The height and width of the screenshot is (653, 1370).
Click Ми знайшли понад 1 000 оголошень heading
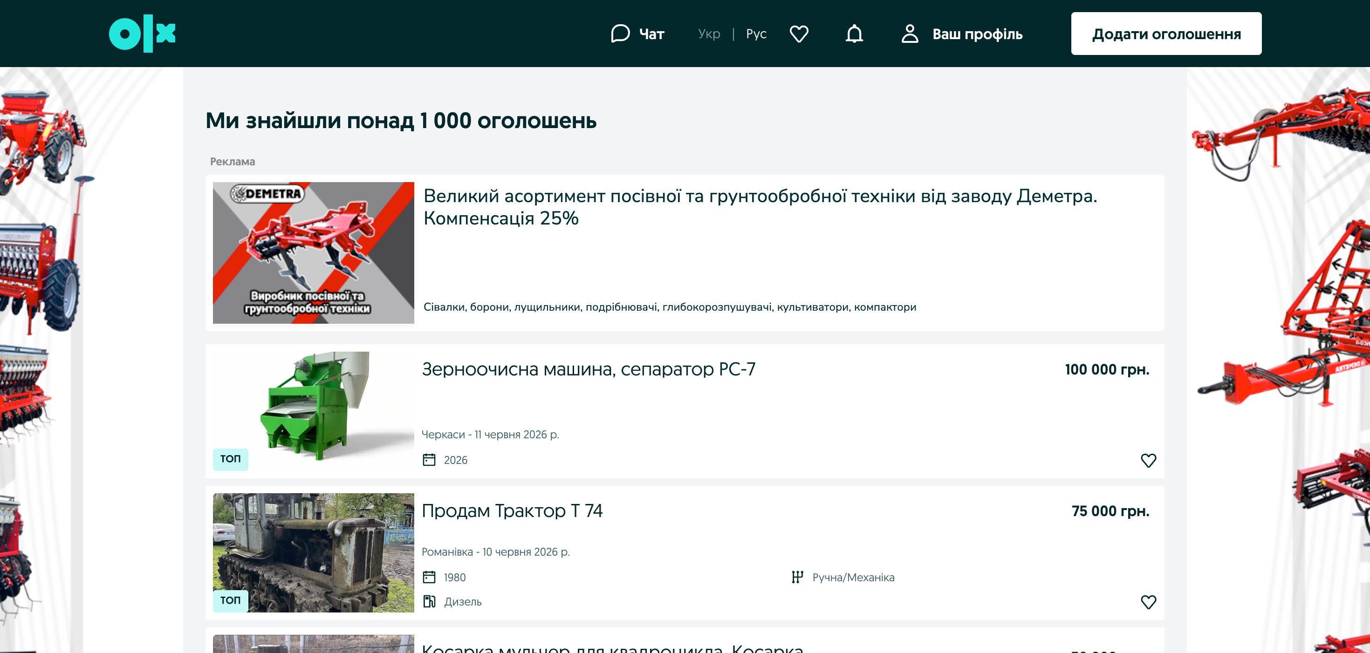coord(401,121)
